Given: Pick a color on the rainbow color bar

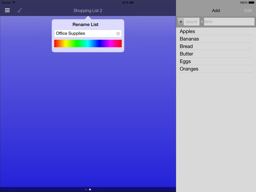Looking at the screenshot, I should (x=88, y=44).
